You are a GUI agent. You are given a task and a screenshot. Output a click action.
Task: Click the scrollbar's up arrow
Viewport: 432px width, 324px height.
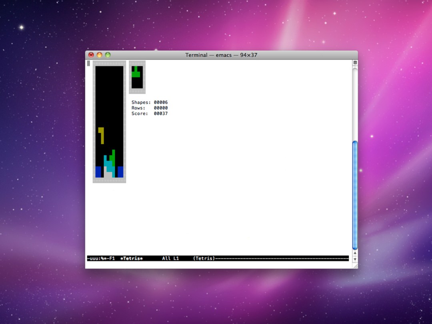(x=355, y=253)
